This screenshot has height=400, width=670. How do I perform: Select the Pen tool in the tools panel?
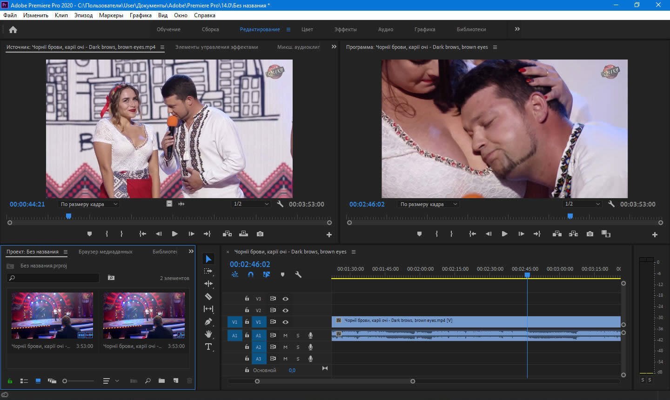click(x=208, y=321)
